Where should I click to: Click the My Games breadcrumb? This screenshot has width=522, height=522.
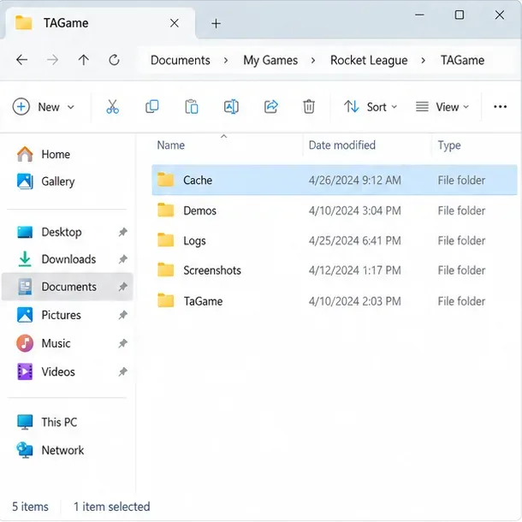point(270,60)
